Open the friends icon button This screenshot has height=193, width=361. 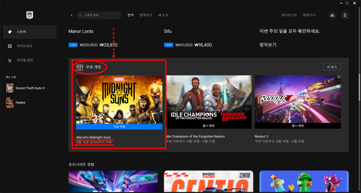tap(332, 15)
